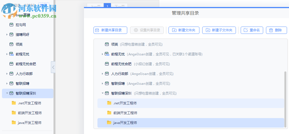
Task: Click the directory icon beside dialog 智联招聘深圳
Action: click(107, 93)
